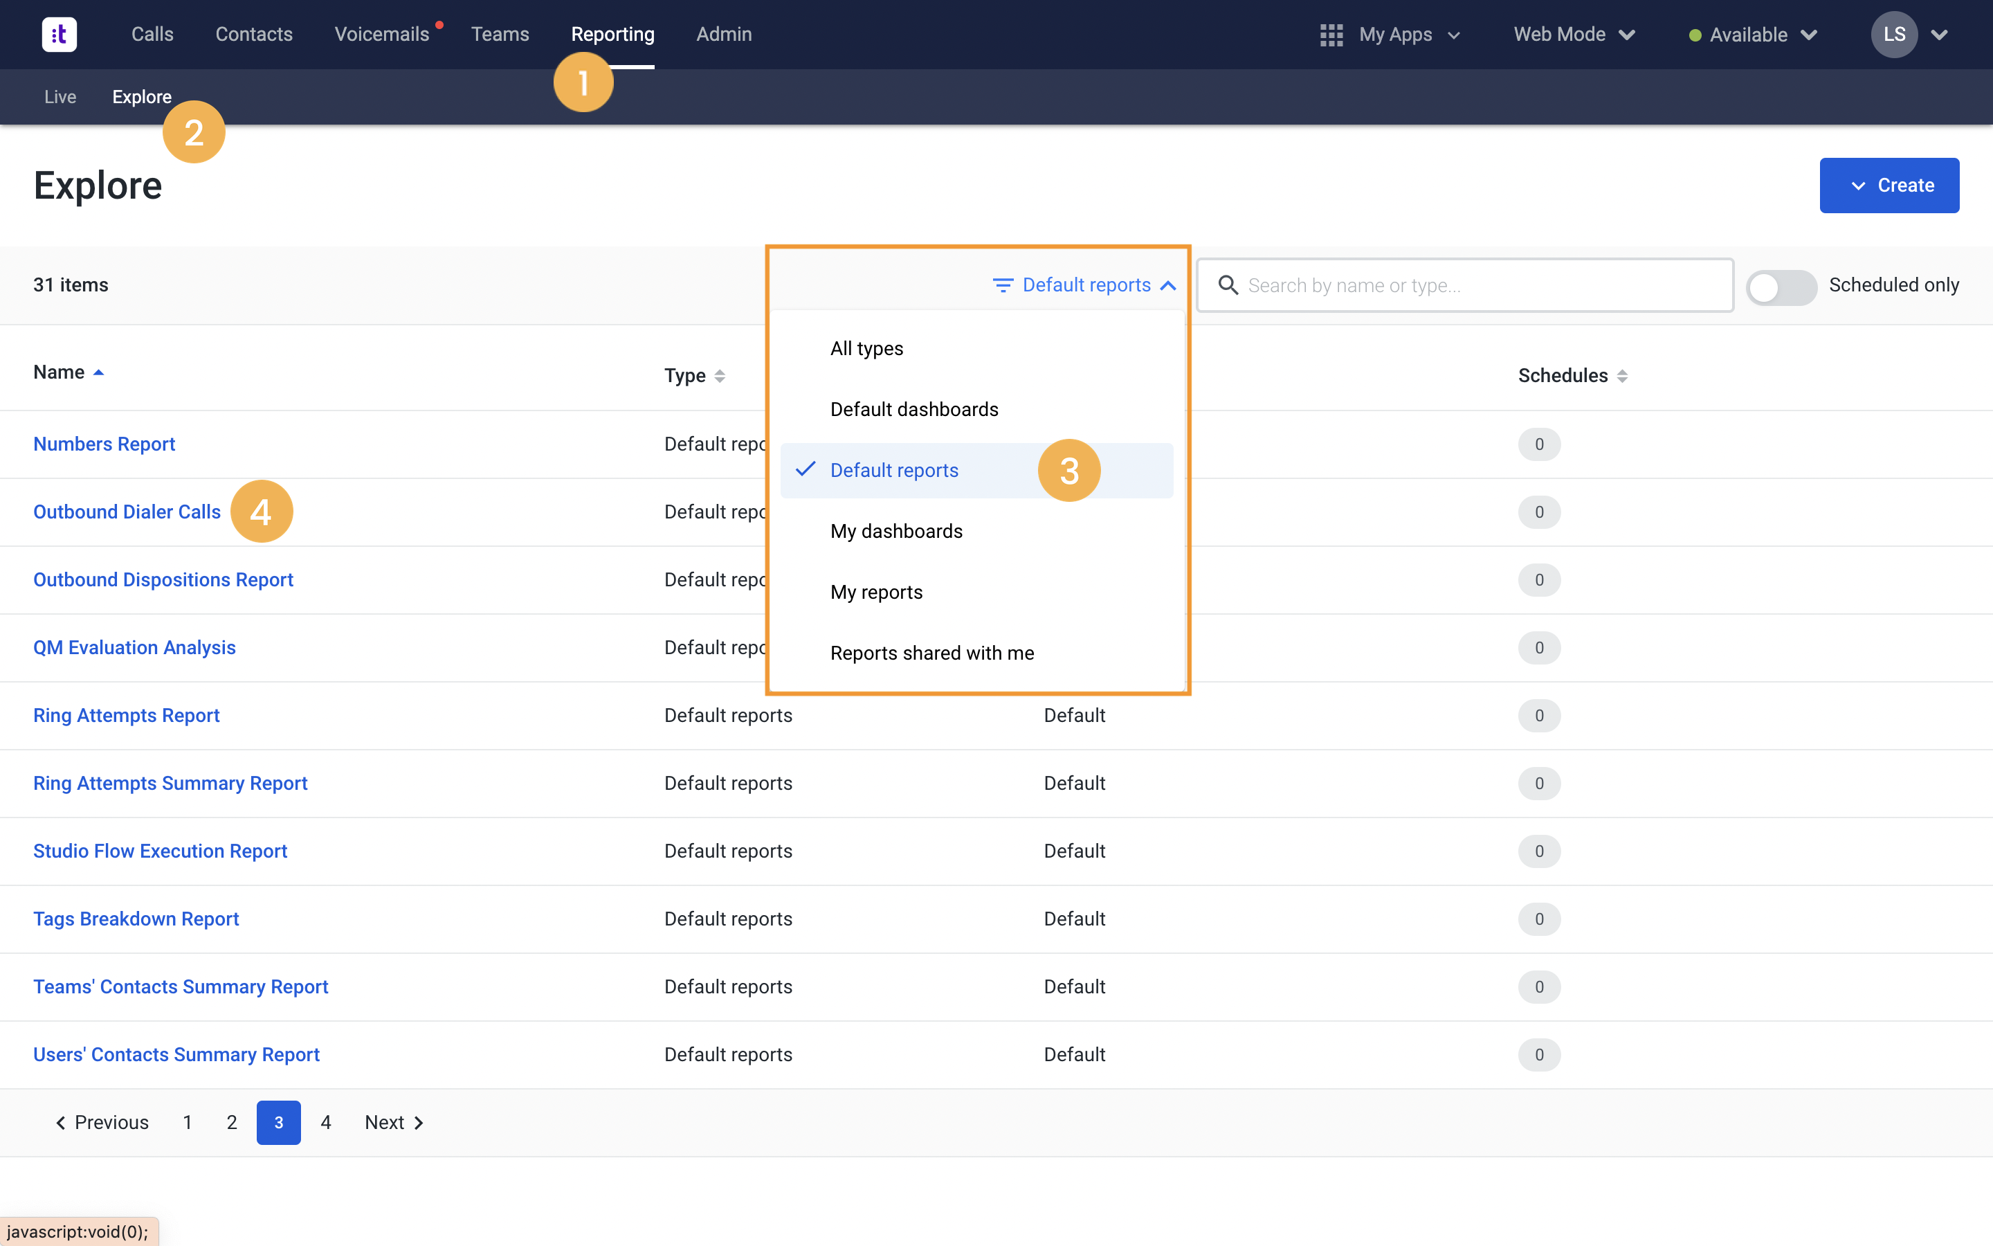Switch to the Live sub-tab
This screenshot has height=1246, width=1993.
tap(60, 96)
